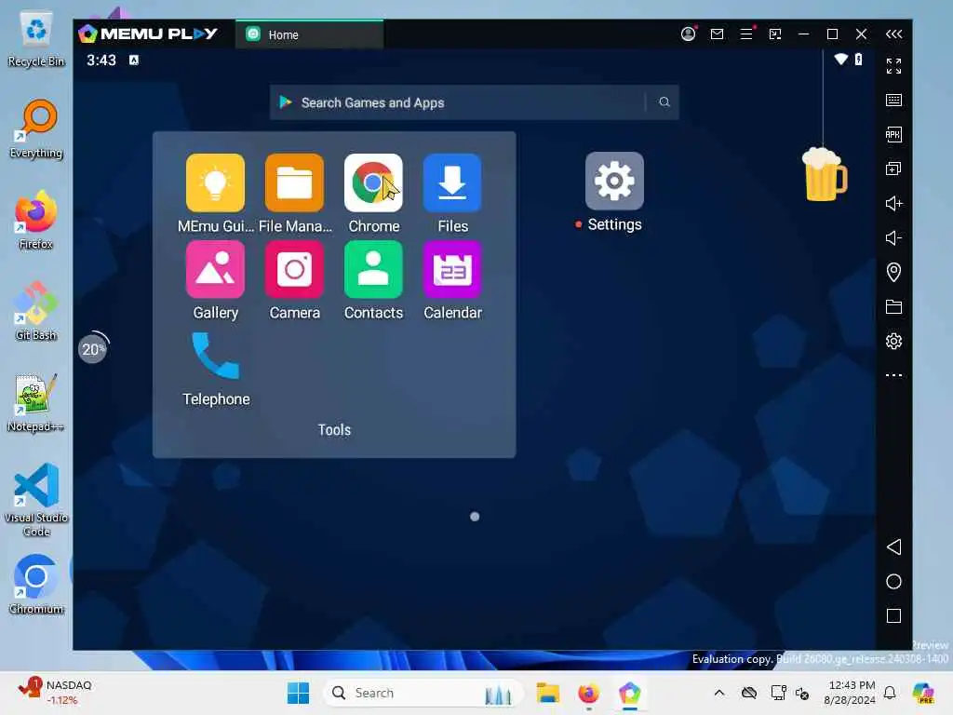This screenshot has width=953, height=715.
Task: Open File Explorer from the taskbar
Action: [547, 693]
